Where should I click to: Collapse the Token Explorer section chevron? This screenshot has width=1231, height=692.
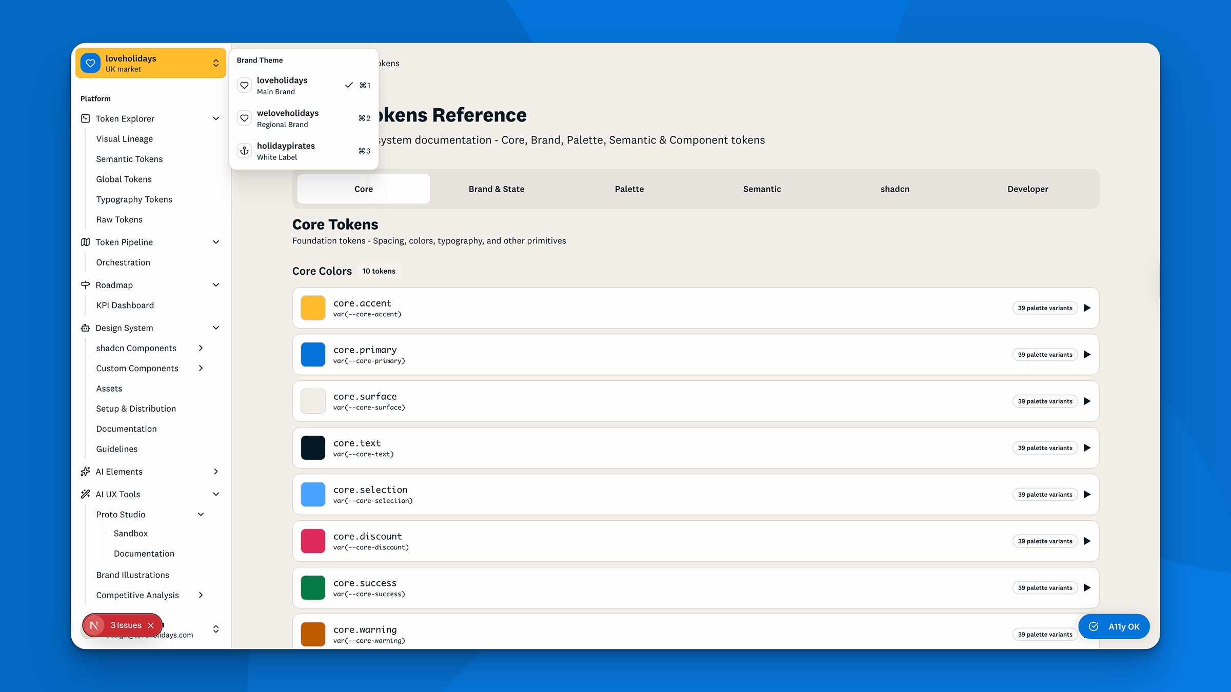216,118
